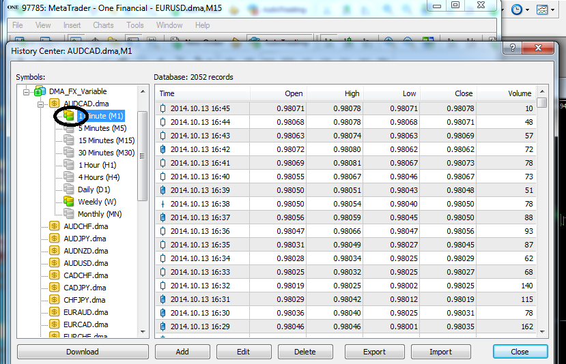Click the symbols tree vertical scrollbar

click(143, 157)
